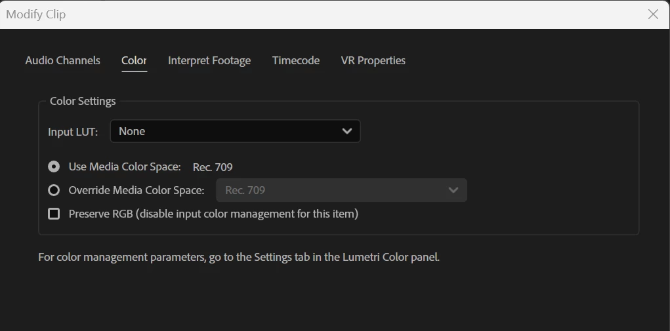Close the Modify Clip dialog

click(x=653, y=14)
